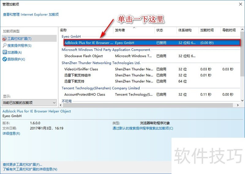
Task: Collapse Microsoft Windows Third Party Application Component group
Action: coord(106,50)
